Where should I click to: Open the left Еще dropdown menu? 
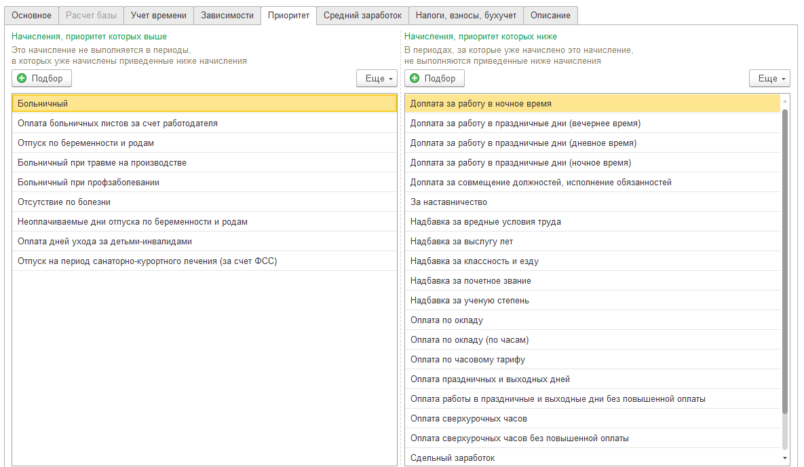377,78
